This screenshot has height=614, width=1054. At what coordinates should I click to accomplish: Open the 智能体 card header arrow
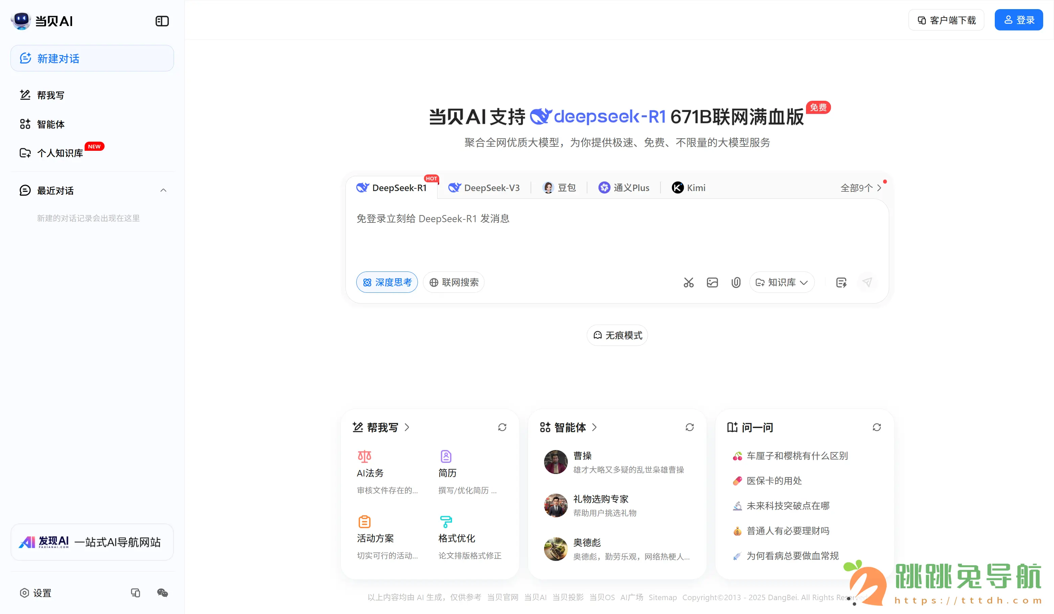pos(595,427)
